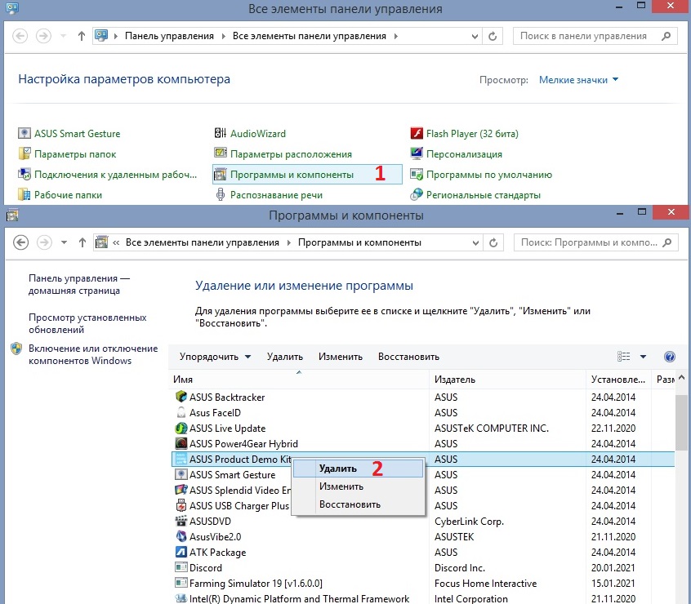
Task: Open Параметры расположения icon
Action: [x=220, y=153]
